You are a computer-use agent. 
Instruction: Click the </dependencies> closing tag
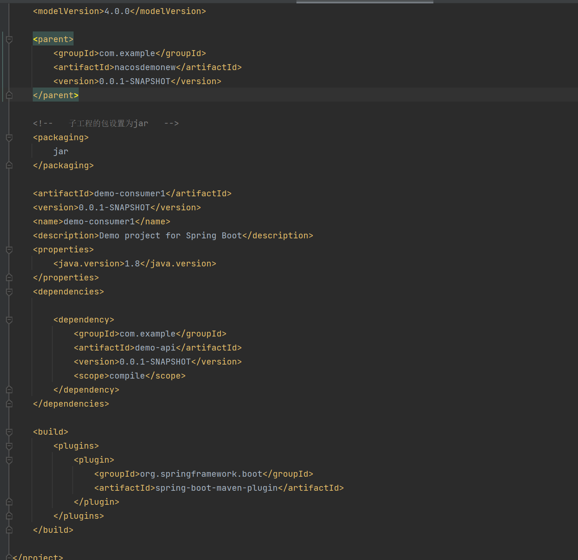pos(71,404)
